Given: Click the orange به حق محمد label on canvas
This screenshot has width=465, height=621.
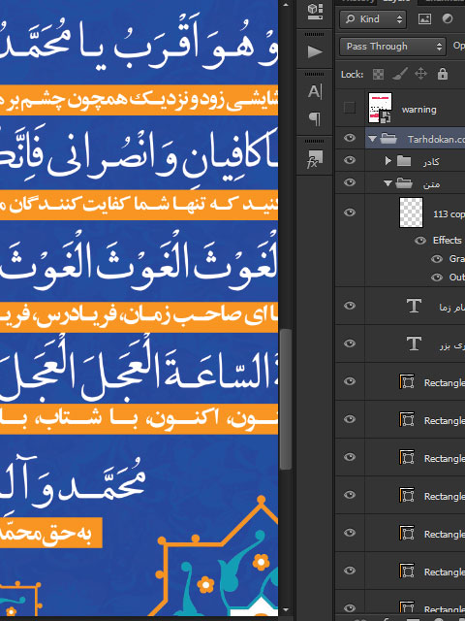Looking at the screenshot, I should (x=50, y=533).
